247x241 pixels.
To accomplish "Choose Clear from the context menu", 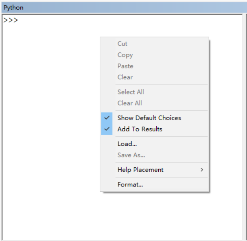I will click(x=125, y=77).
